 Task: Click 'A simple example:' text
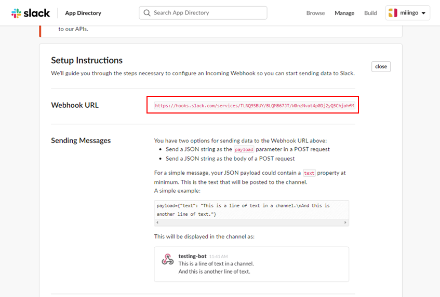(x=177, y=191)
